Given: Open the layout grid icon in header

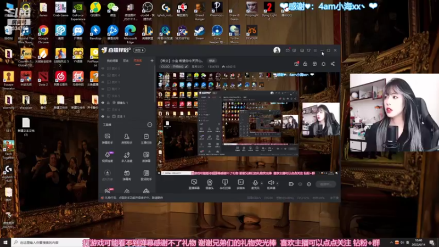Looking at the screenshot, I should pyautogui.click(x=314, y=64).
